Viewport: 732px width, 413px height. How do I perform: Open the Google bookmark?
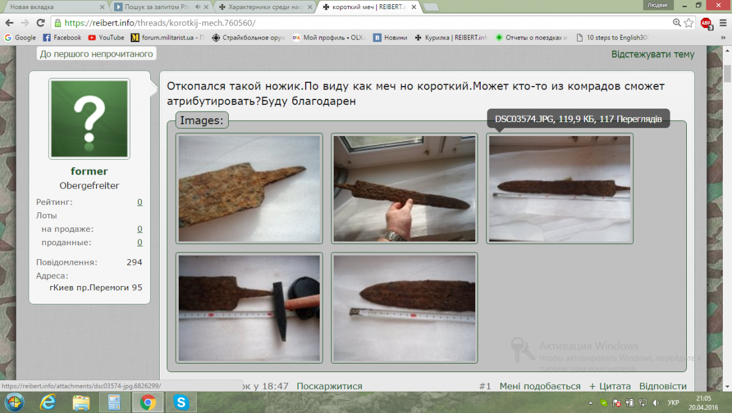click(x=20, y=37)
